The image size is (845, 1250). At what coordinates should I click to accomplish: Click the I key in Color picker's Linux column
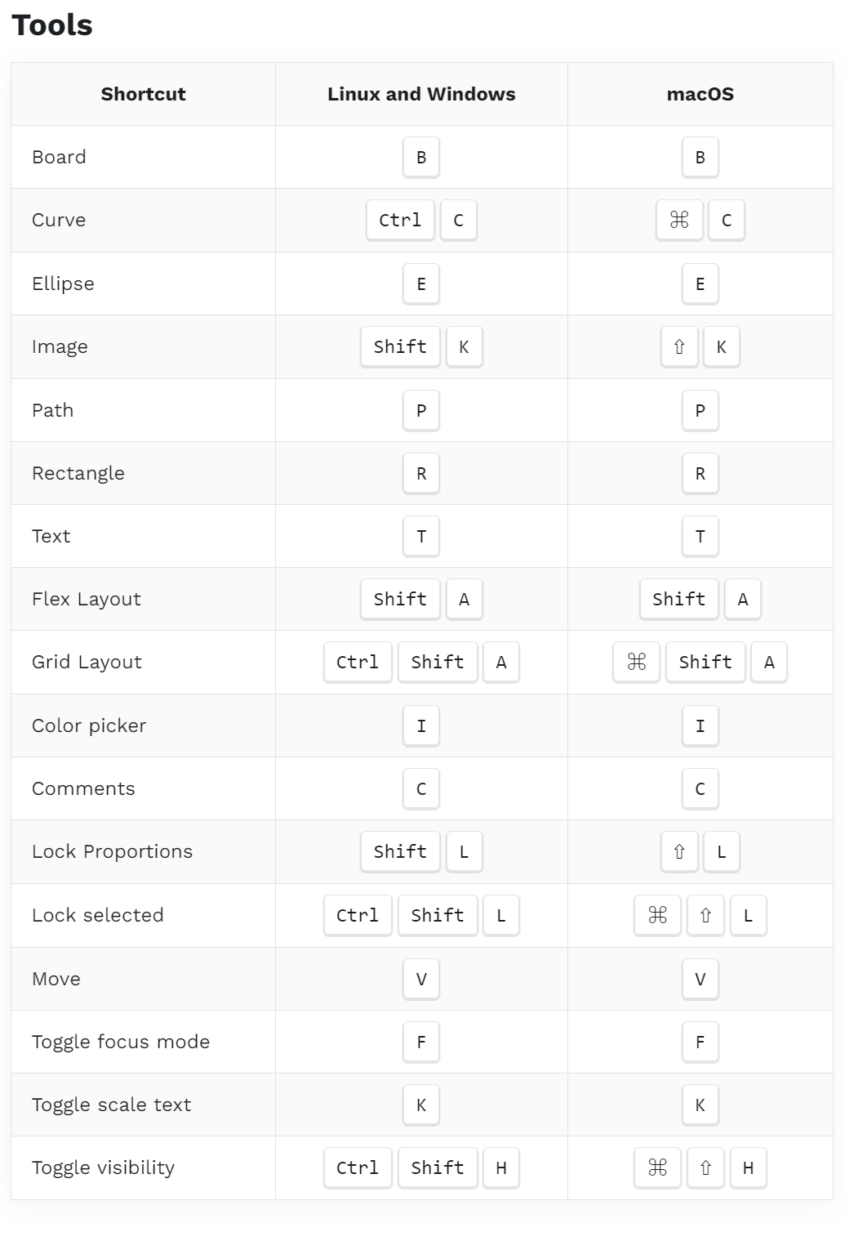(421, 725)
